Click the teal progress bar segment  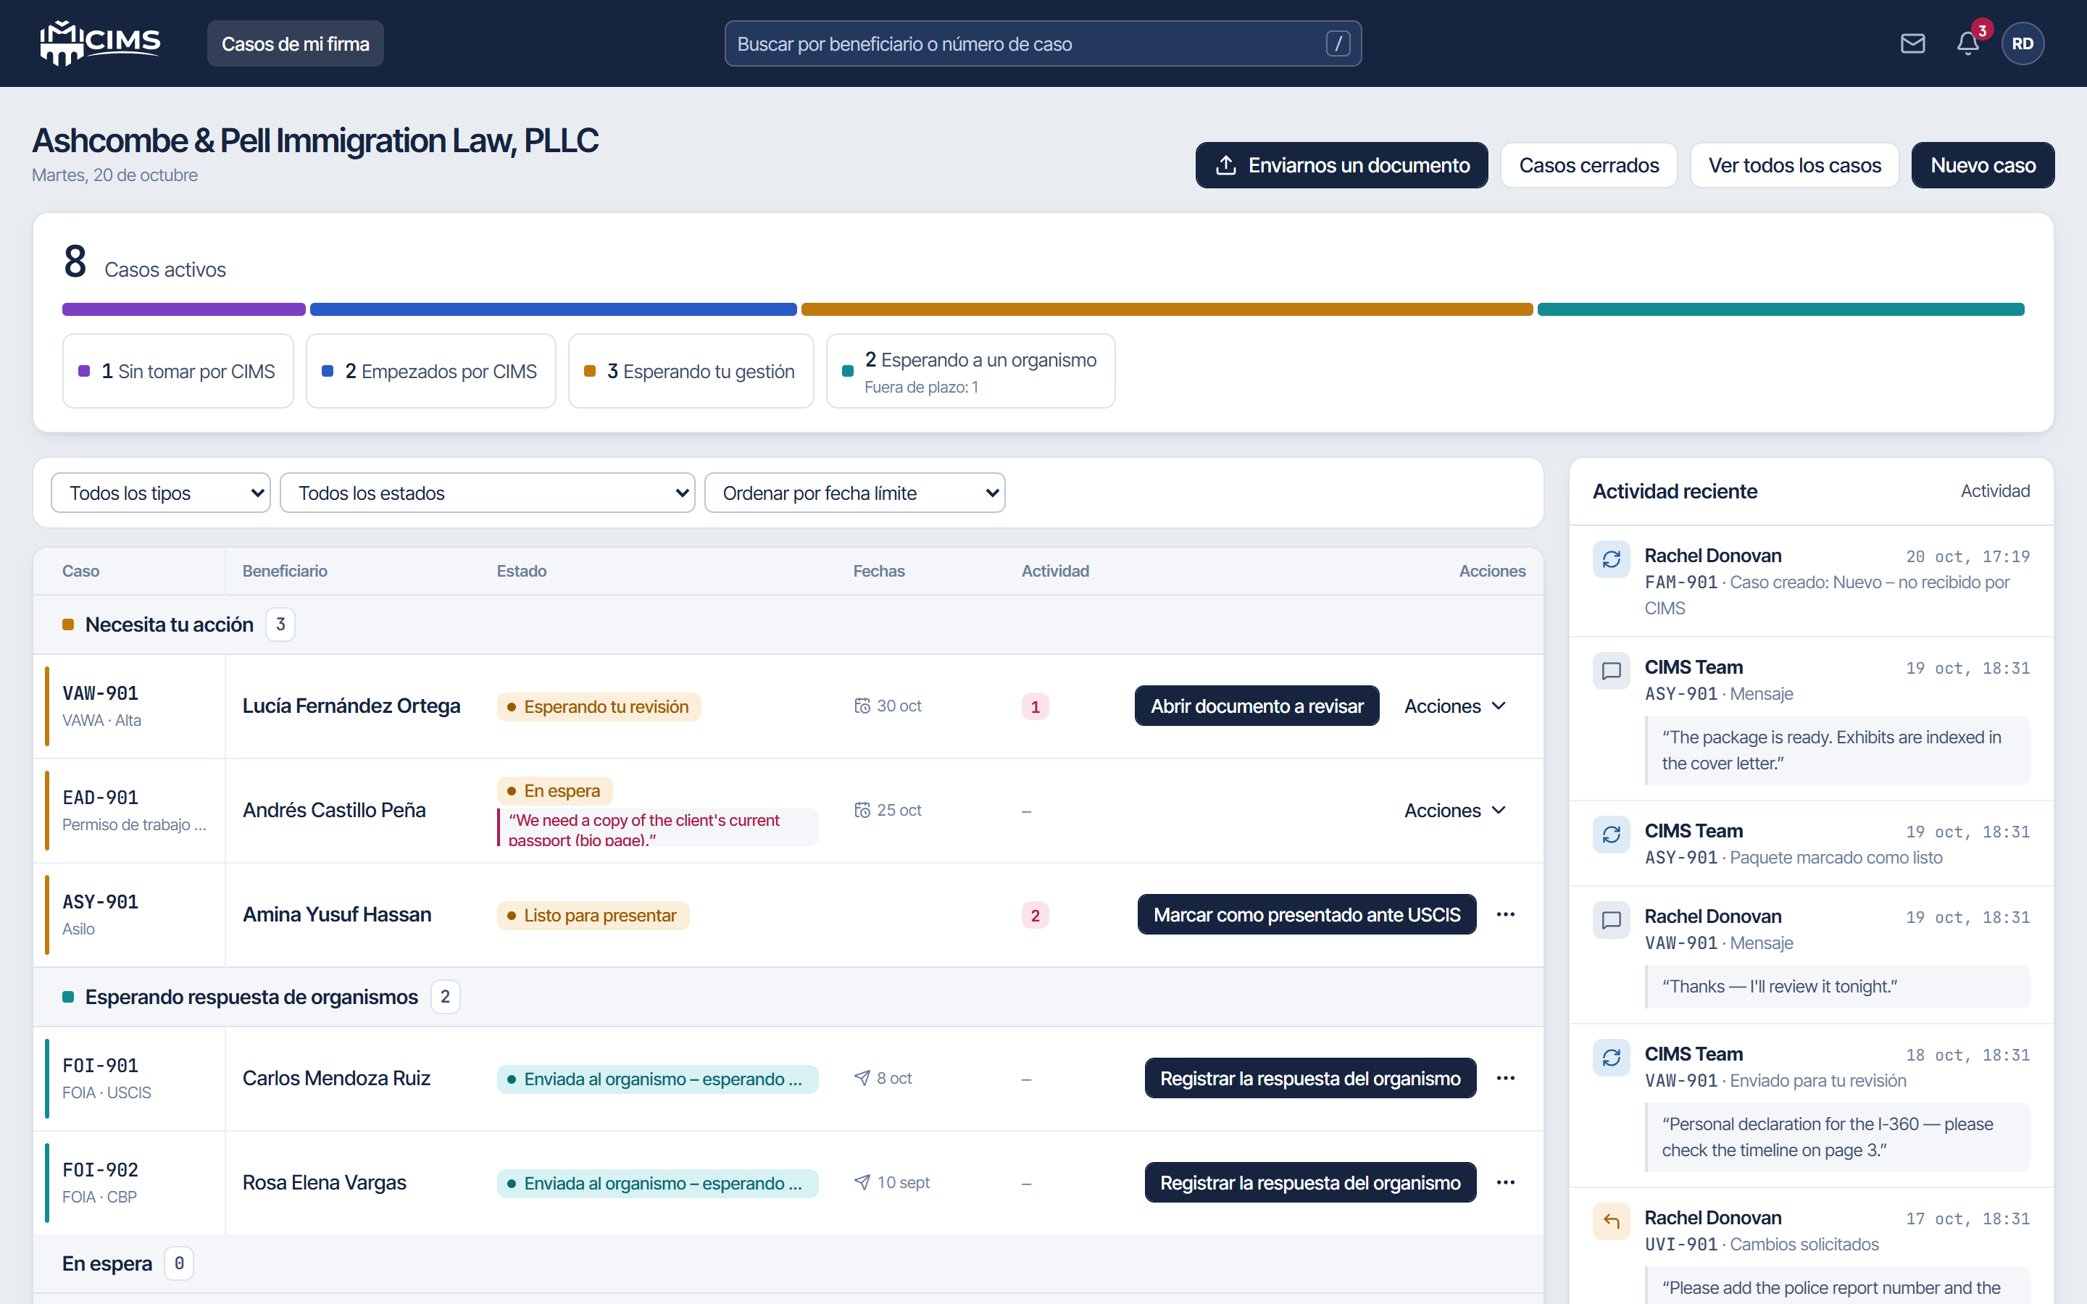pyautogui.click(x=1780, y=309)
